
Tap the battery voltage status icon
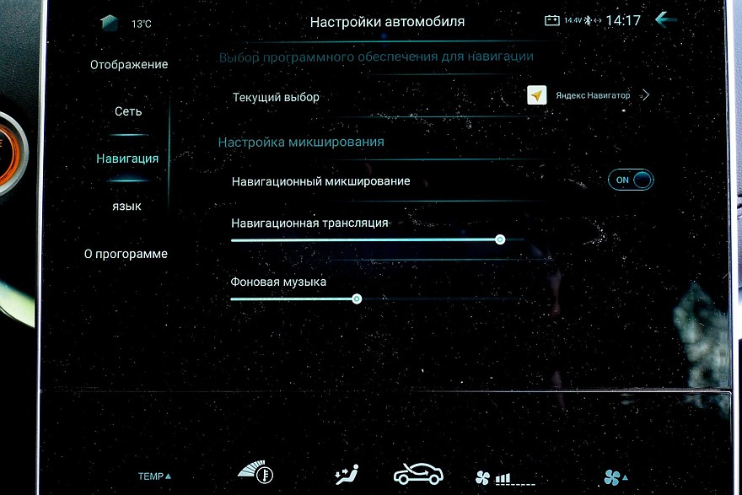point(552,20)
